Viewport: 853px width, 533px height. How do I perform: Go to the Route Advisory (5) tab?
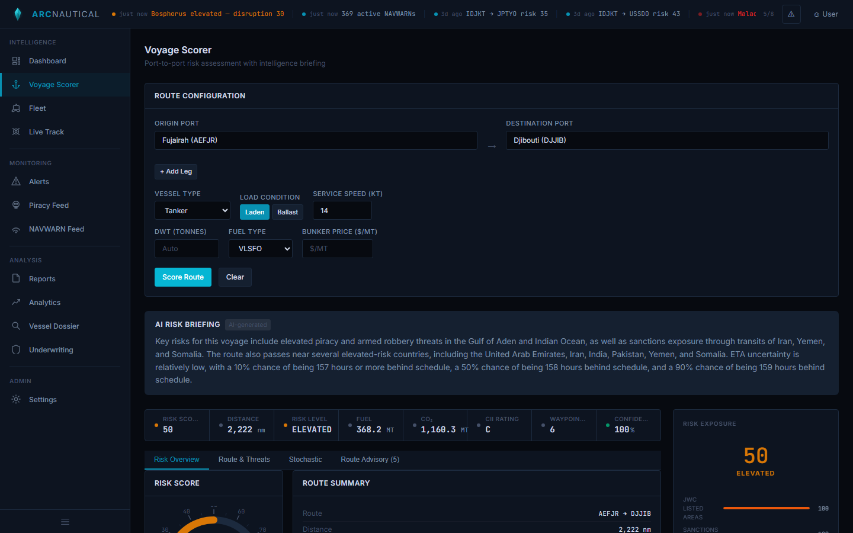click(x=370, y=460)
